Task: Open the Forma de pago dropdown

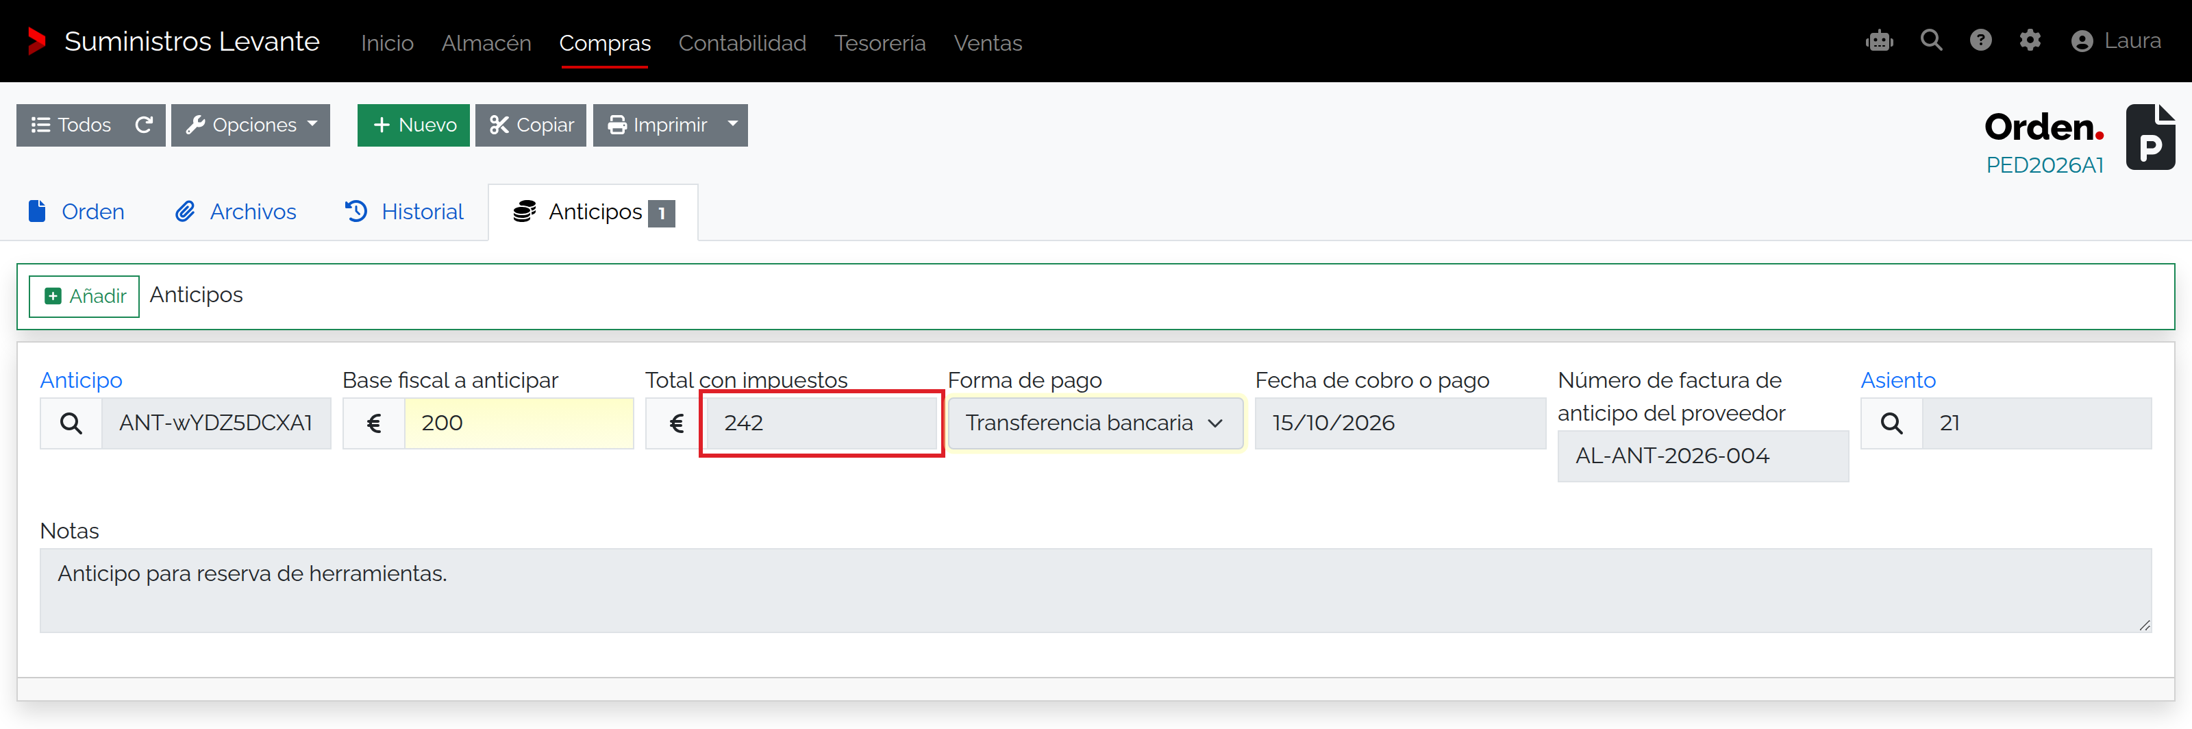Action: [x=1095, y=423]
